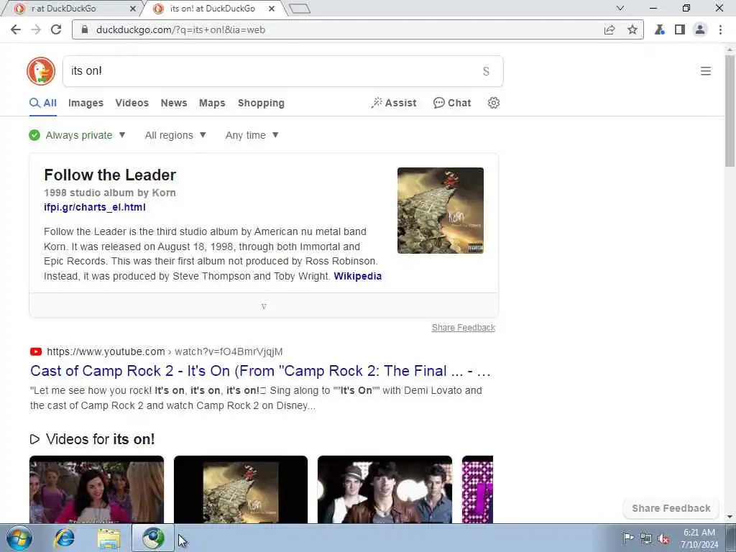The height and width of the screenshot is (552, 736).
Task: Click the youtube.com result URL
Action: coord(165,351)
